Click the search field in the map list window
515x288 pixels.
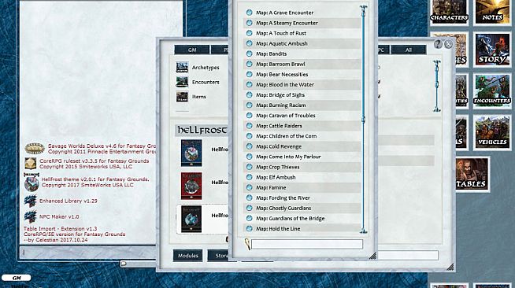307,244
